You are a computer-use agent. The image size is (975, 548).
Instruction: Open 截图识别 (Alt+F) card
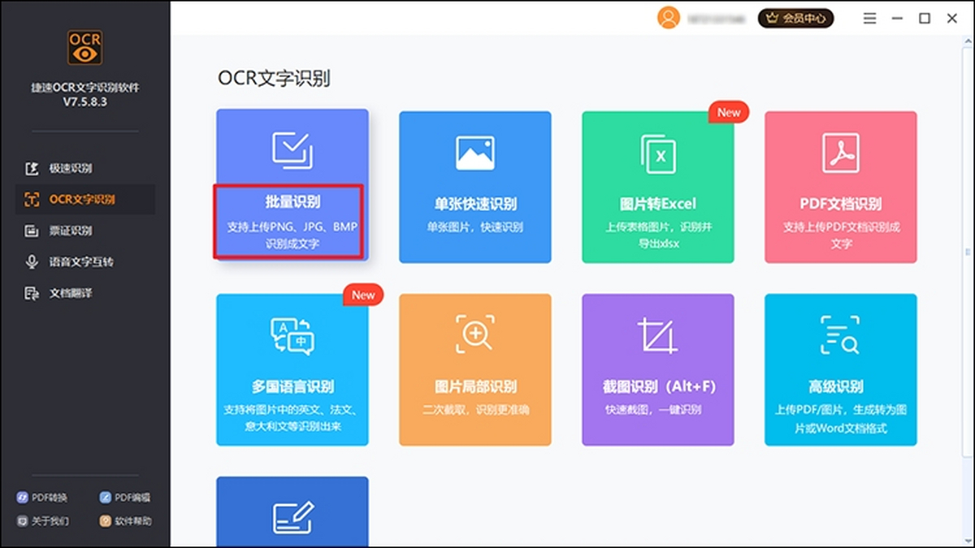click(657, 369)
